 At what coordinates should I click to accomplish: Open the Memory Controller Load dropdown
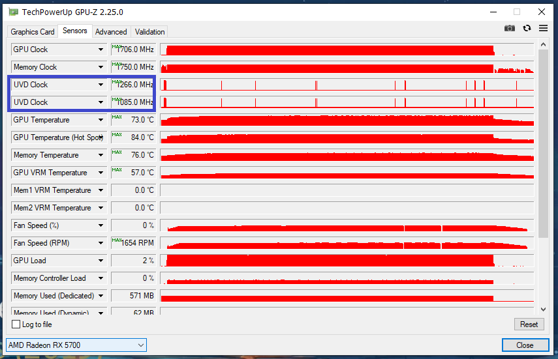click(101, 278)
